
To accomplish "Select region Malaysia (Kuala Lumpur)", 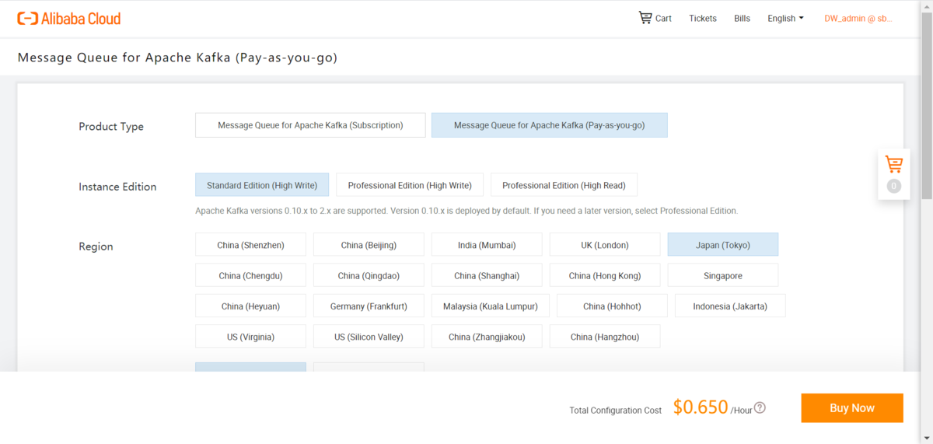I will click(491, 306).
